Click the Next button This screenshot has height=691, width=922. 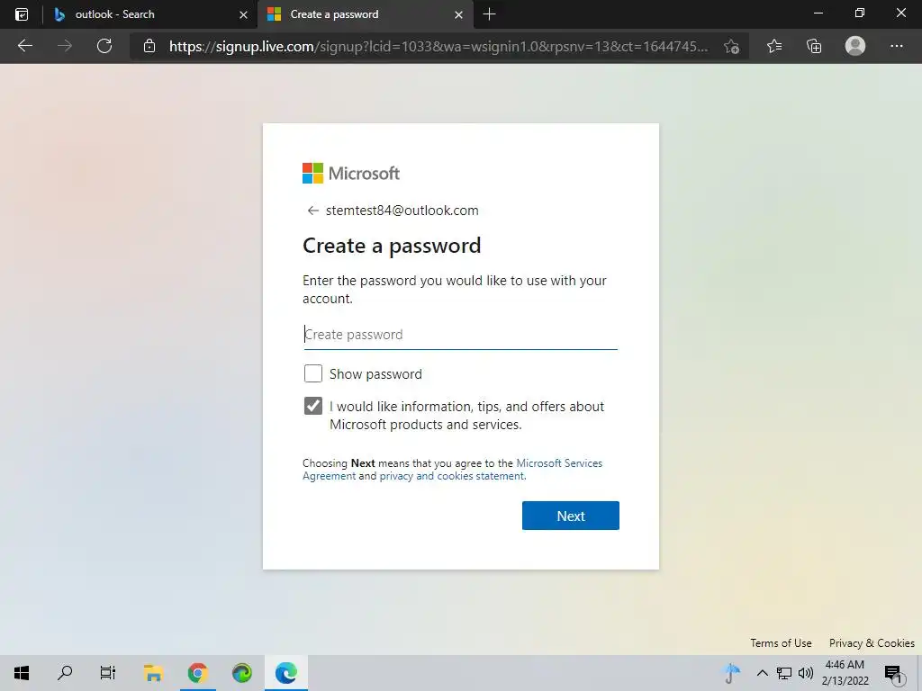(570, 516)
